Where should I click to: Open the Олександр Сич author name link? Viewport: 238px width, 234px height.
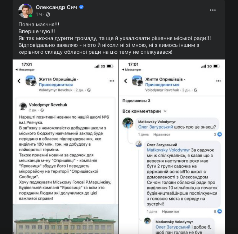coord(56,7)
